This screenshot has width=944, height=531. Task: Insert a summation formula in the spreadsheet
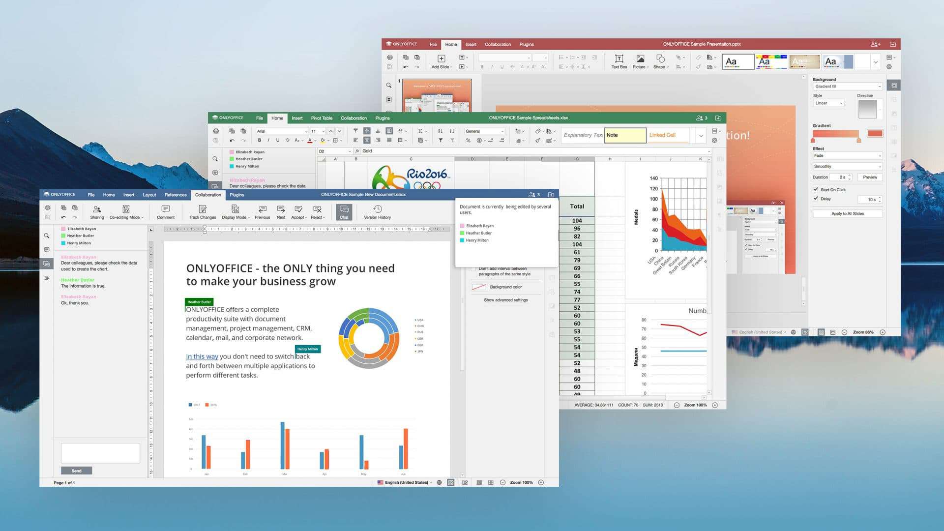coord(421,131)
